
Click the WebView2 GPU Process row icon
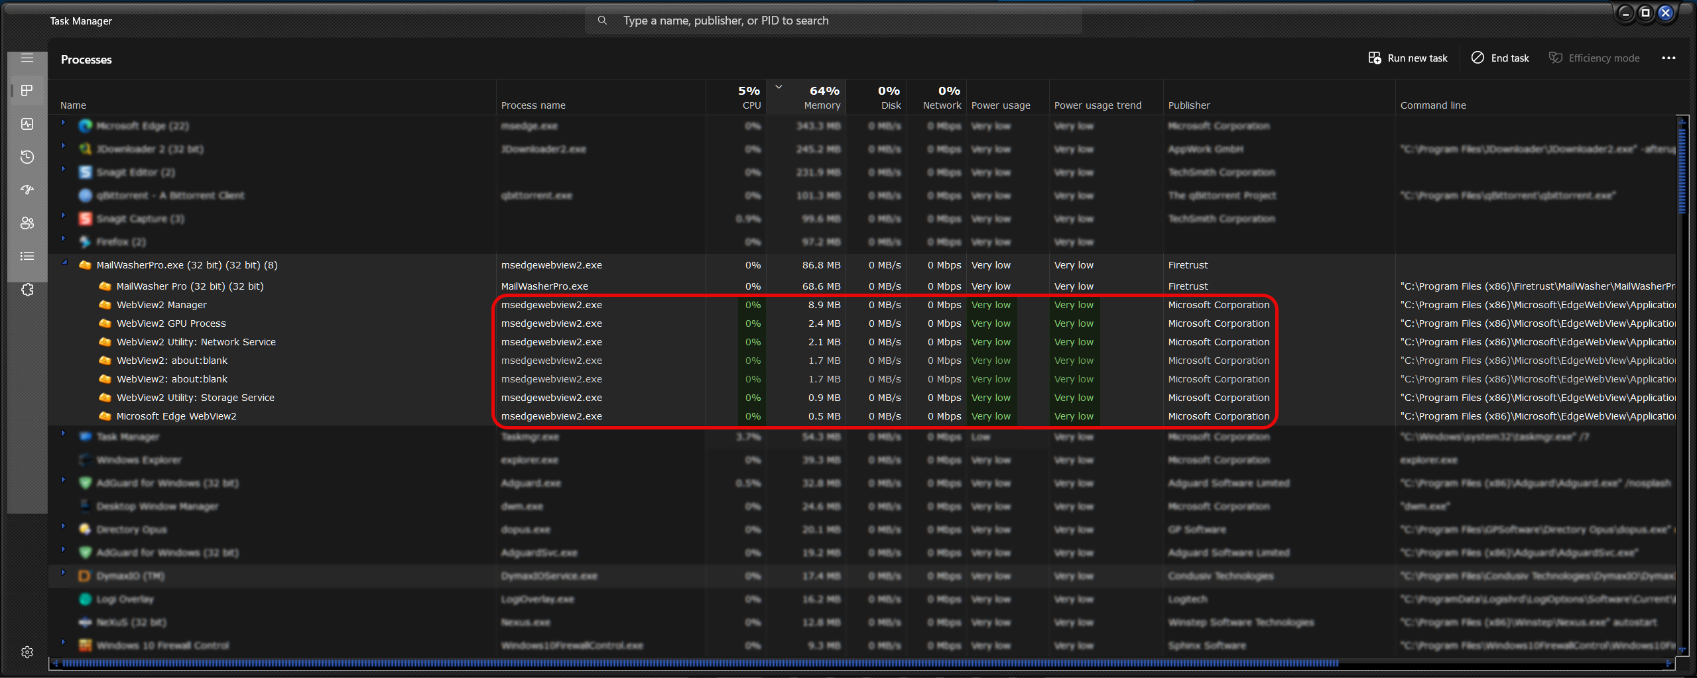click(105, 323)
